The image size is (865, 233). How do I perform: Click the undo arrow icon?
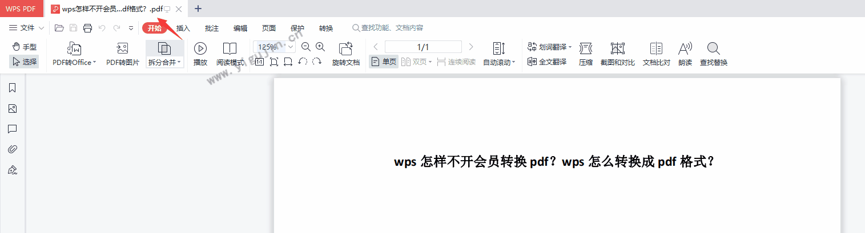[x=102, y=28]
